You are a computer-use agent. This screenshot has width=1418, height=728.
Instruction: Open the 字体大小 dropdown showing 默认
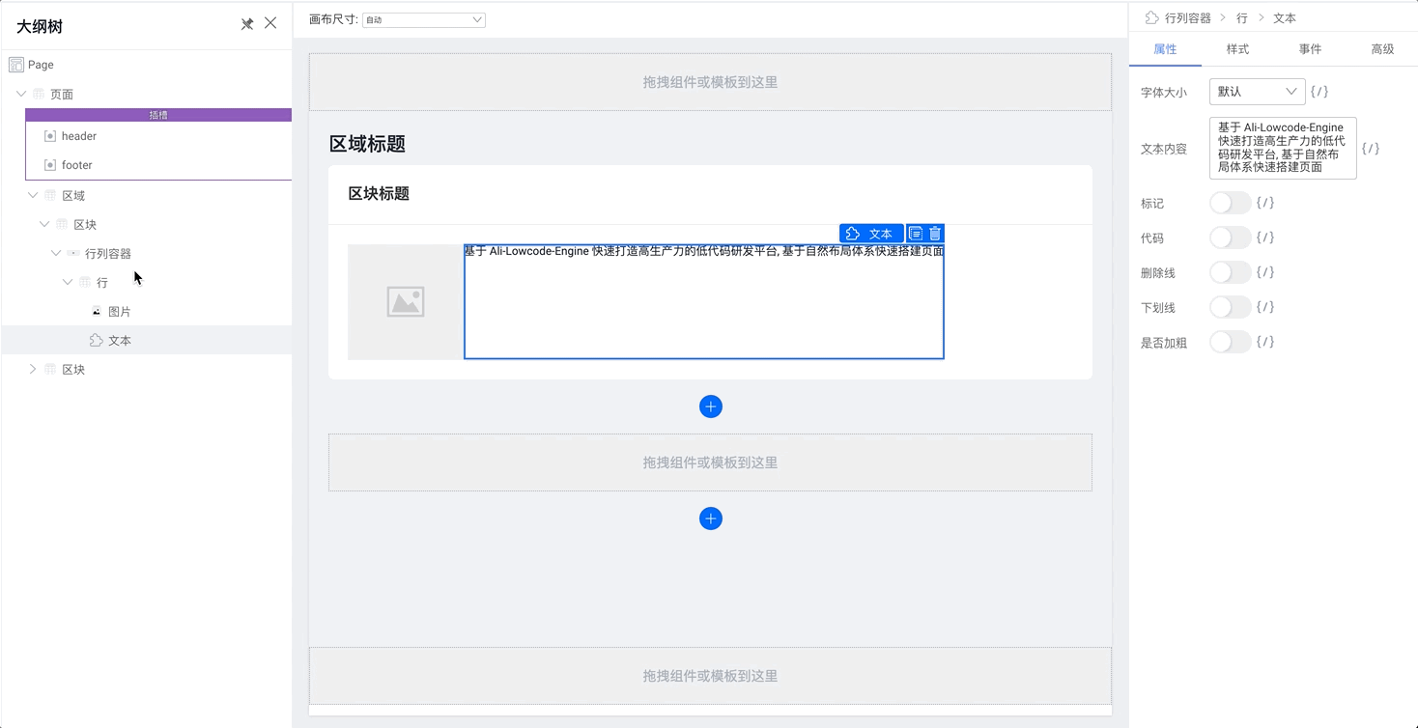click(x=1257, y=91)
